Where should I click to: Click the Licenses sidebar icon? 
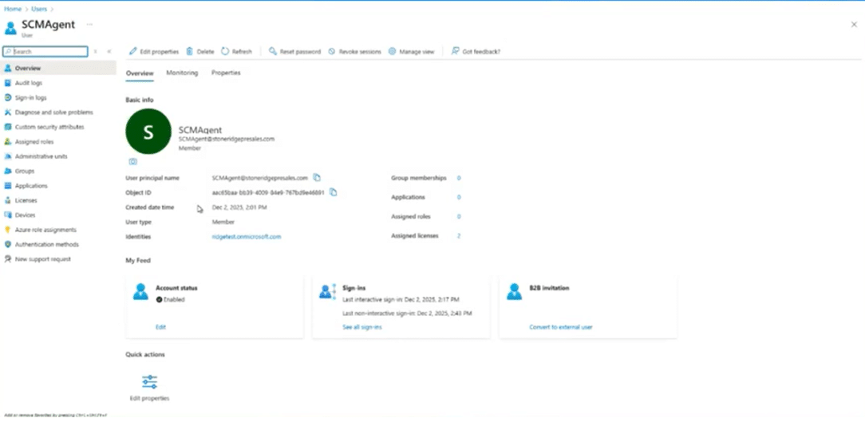point(8,200)
